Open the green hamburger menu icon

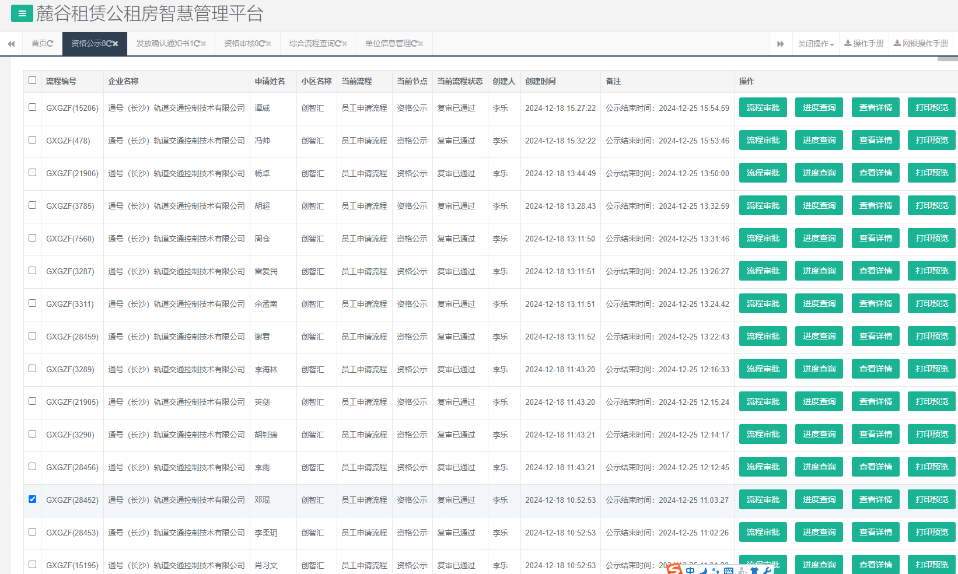pyautogui.click(x=22, y=13)
